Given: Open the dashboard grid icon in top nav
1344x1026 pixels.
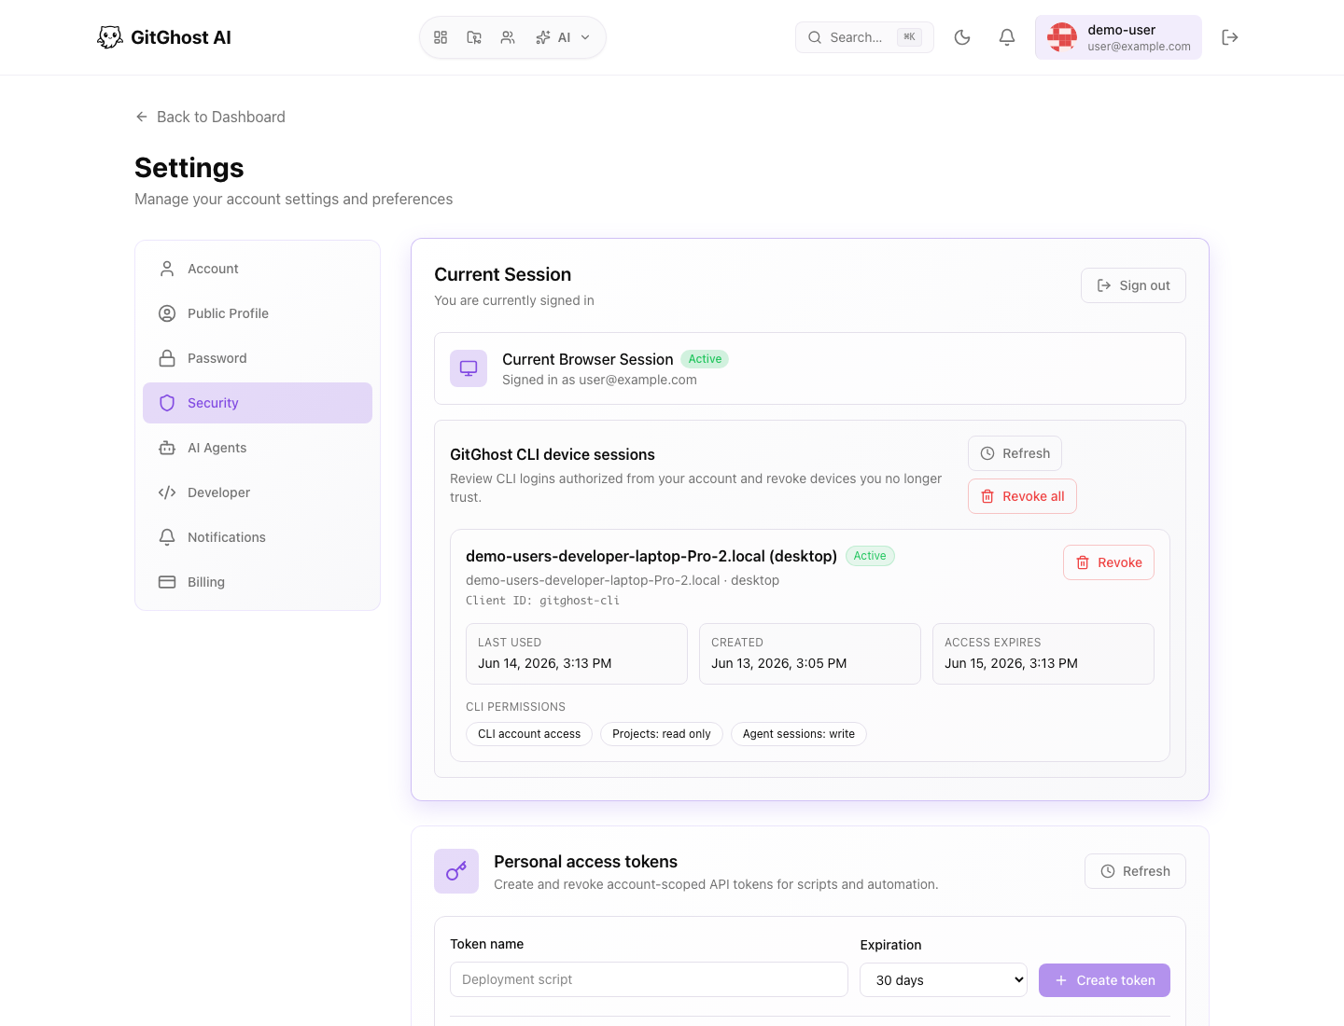Looking at the screenshot, I should (441, 37).
